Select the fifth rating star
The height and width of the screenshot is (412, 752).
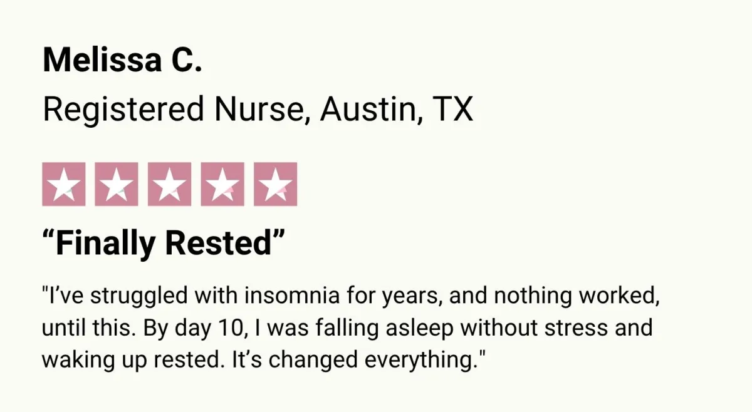click(x=275, y=184)
